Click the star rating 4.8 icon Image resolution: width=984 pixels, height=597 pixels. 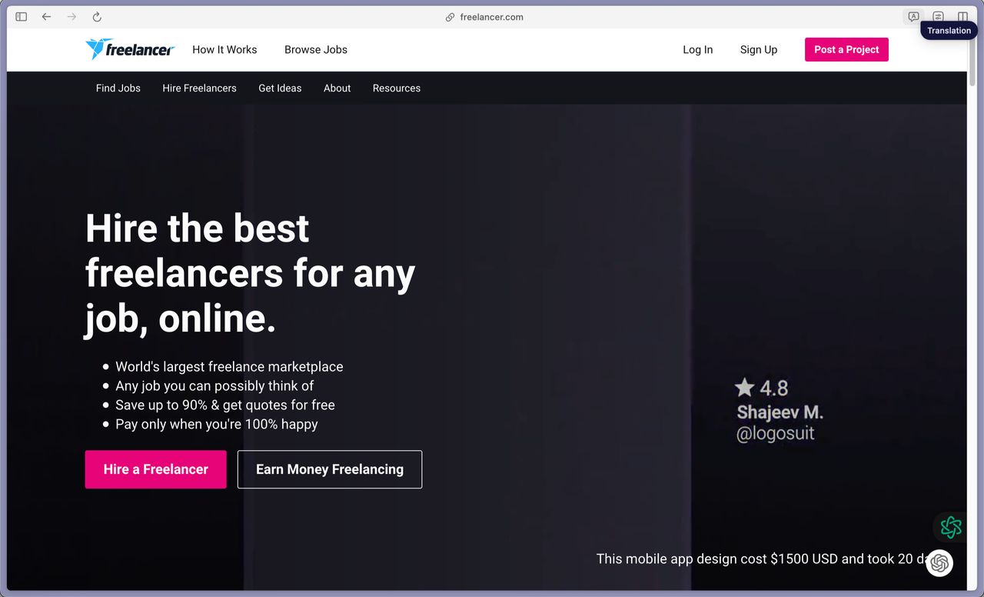(x=744, y=388)
